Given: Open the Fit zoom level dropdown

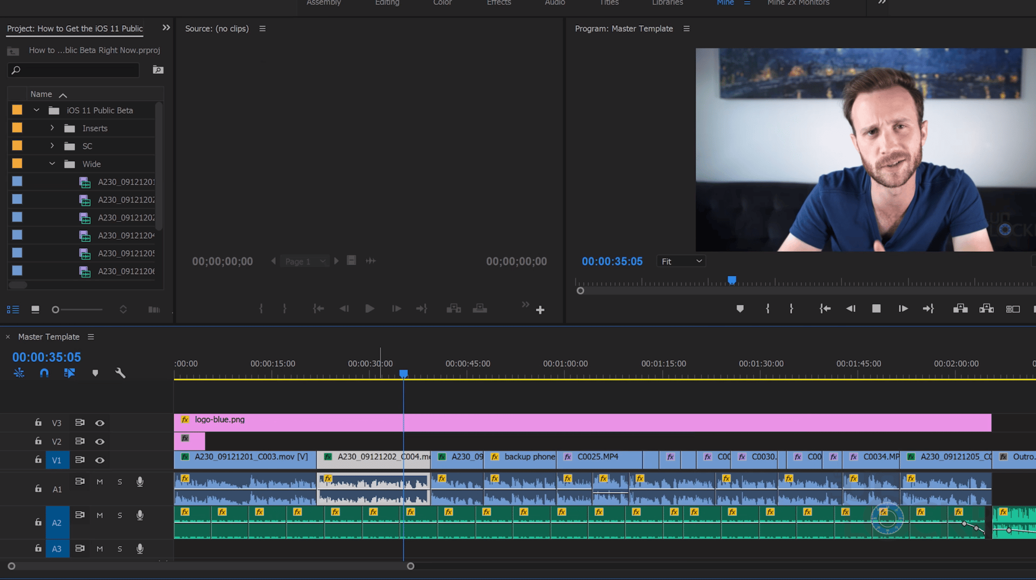Looking at the screenshot, I should click(681, 261).
